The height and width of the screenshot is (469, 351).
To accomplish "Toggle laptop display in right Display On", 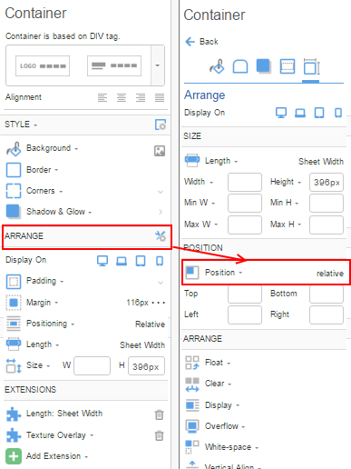I will click(x=300, y=113).
